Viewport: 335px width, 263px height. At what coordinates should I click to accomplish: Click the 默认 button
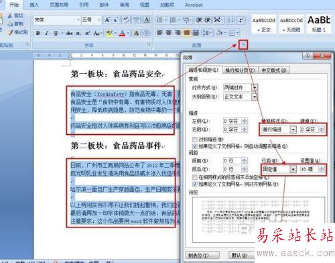241,255
